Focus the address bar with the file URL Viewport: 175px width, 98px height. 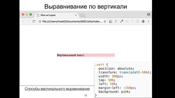(72, 21)
